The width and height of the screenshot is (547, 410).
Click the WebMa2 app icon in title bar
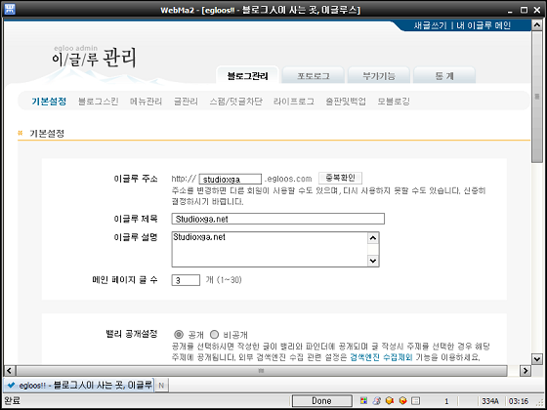tap(10, 9)
